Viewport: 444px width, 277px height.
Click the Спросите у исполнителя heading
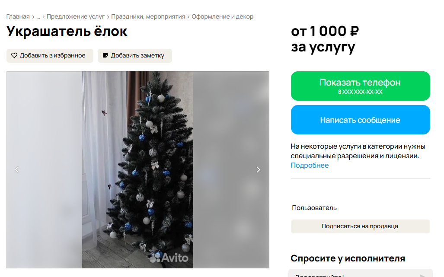coord(348,258)
